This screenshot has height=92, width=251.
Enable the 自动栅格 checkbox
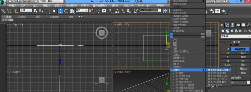(x=228, y=45)
